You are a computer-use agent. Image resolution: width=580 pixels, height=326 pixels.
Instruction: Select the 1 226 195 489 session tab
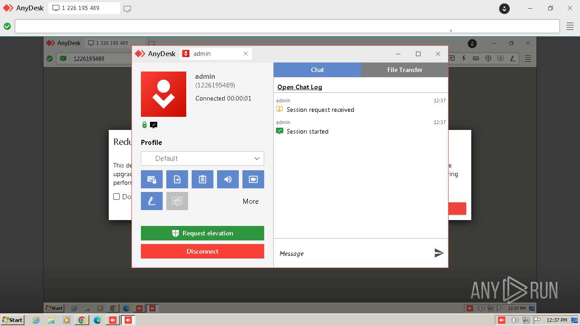point(84,8)
